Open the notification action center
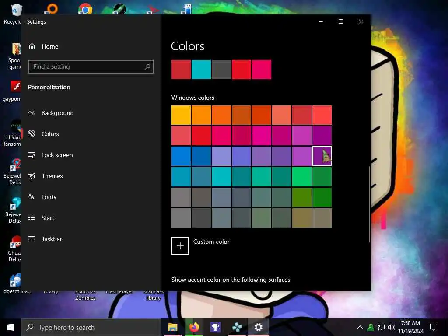The width and height of the screenshot is (448, 336). coord(434,327)
